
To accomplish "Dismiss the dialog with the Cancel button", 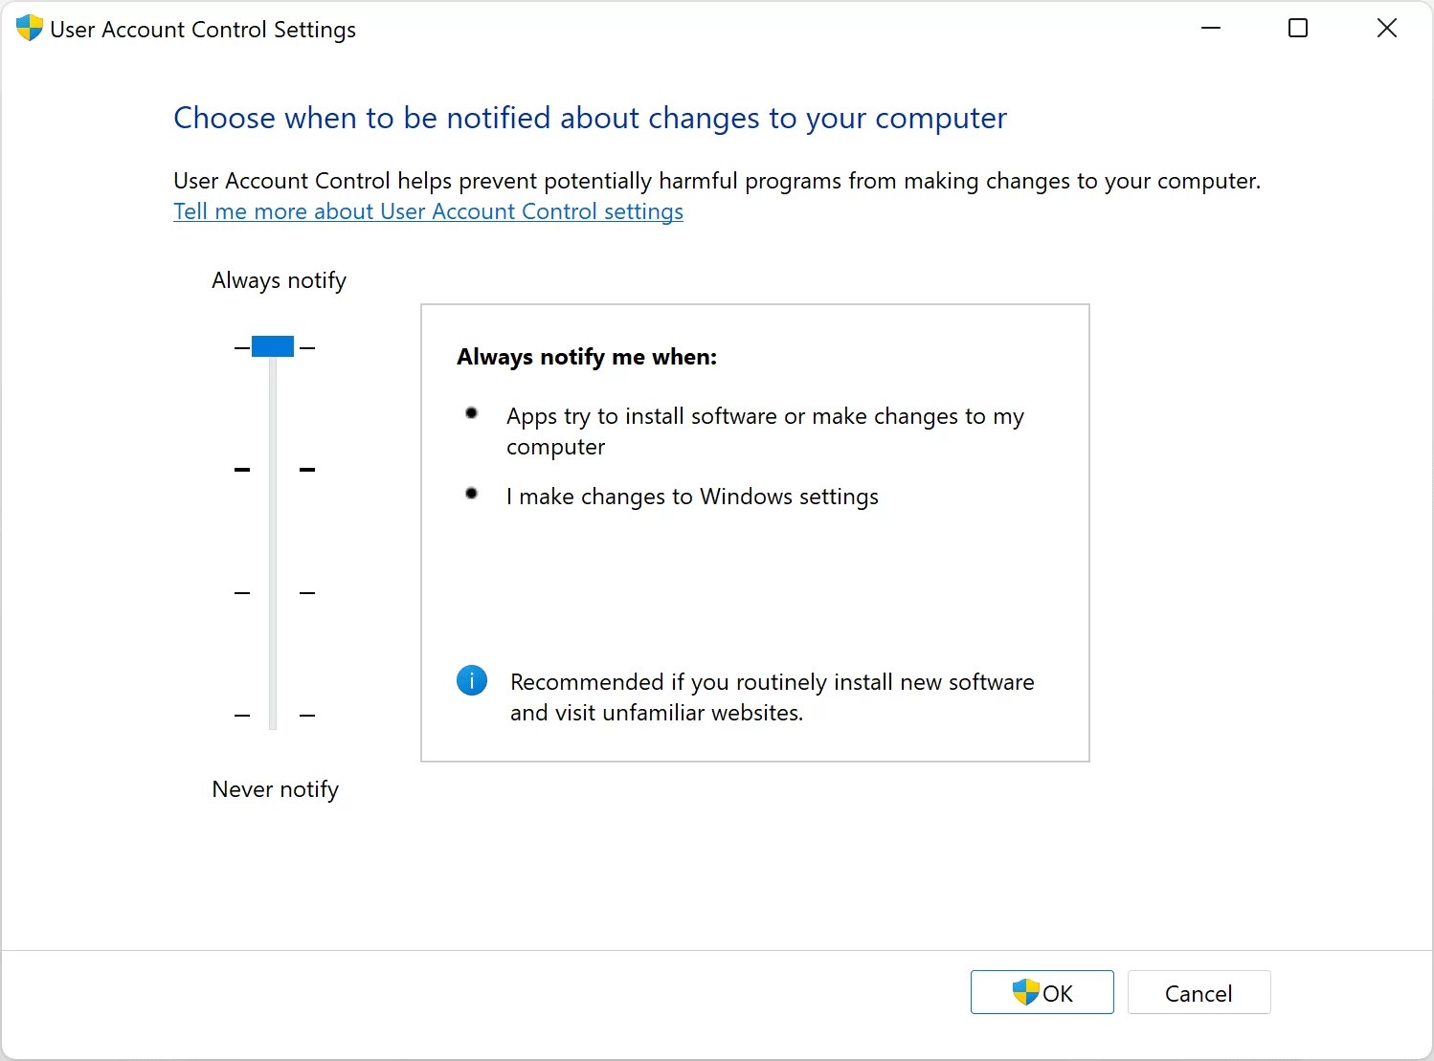I will [1199, 992].
